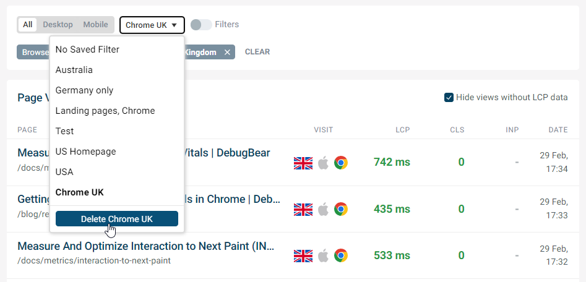The image size is (586, 282).
Task: Open the Chrome UK saved filter dropdown
Action: point(152,25)
